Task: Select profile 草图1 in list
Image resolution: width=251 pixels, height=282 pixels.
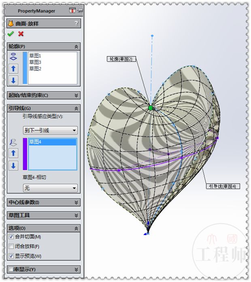Action: point(35,56)
